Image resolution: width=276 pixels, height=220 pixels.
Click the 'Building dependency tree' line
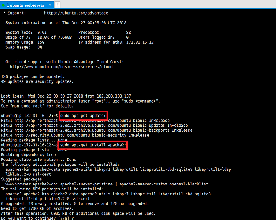coord(28,155)
